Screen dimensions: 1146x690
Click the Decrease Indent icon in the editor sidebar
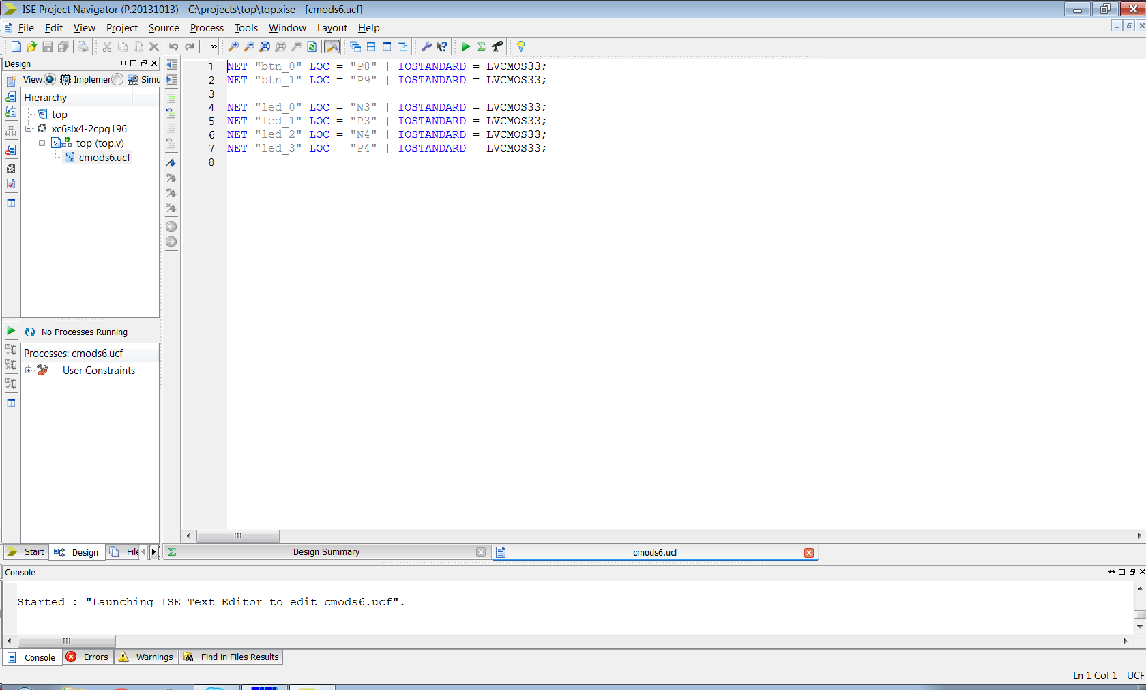171,64
